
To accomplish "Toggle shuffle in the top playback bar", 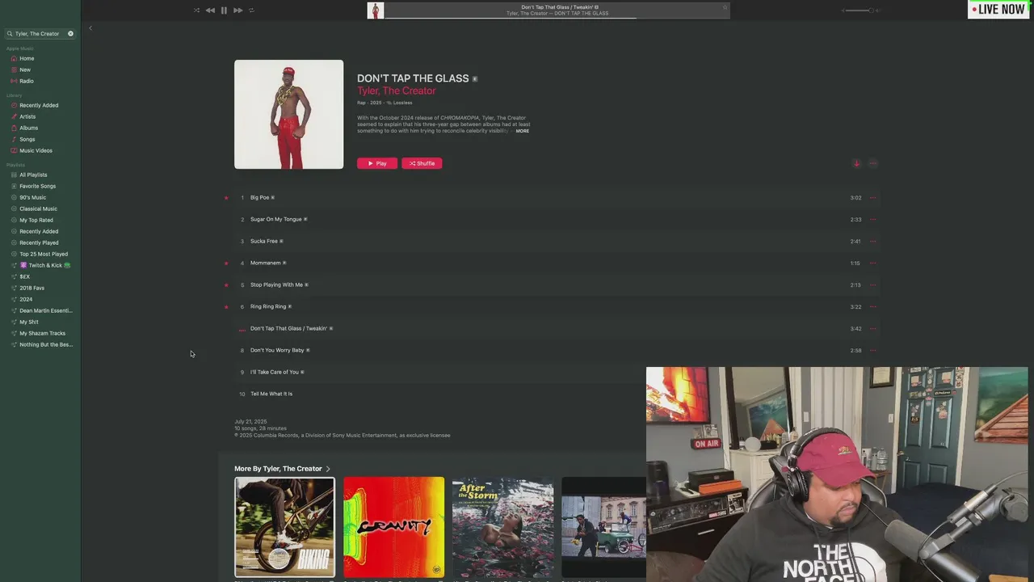I will 196,11.
